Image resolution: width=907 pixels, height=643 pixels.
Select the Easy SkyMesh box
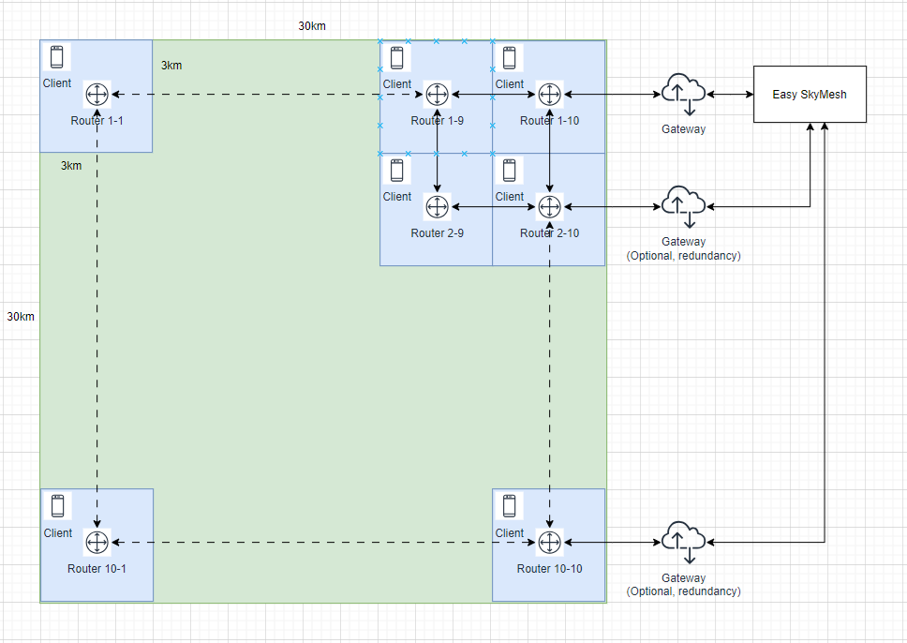pyautogui.click(x=810, y=95)
